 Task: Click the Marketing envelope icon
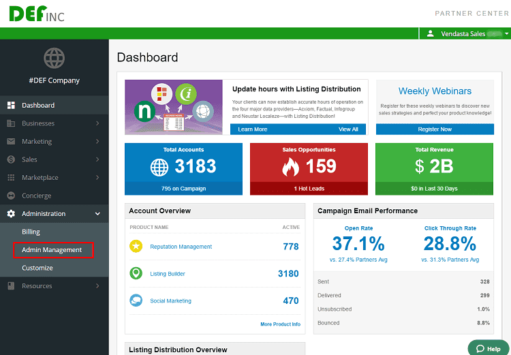[11, 141]
